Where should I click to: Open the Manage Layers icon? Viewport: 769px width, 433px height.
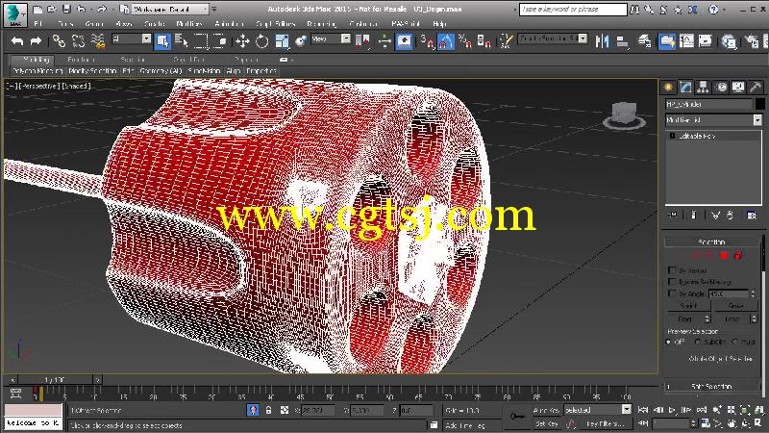click(645, 41)
